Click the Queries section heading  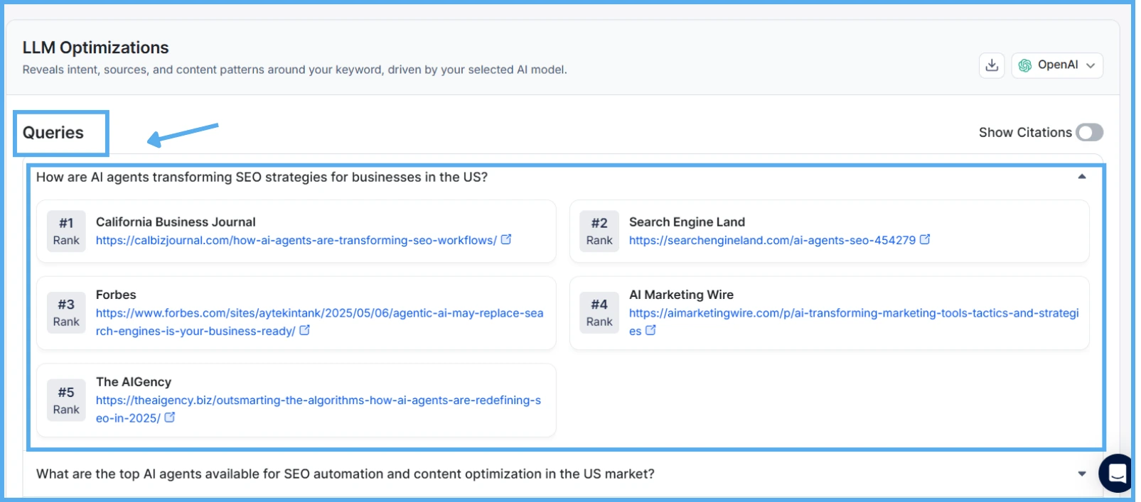tap(53, 133)
